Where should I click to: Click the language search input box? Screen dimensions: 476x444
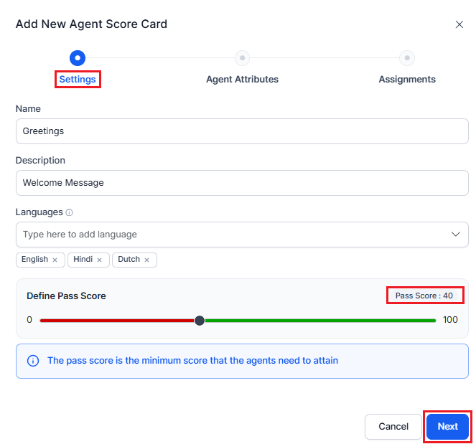coord(230,235)
